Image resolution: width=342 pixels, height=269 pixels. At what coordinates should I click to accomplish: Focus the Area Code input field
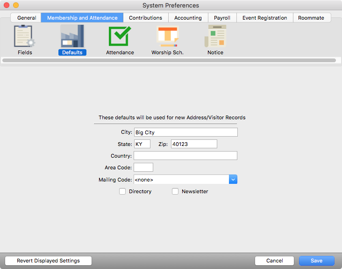click(143, 167)
